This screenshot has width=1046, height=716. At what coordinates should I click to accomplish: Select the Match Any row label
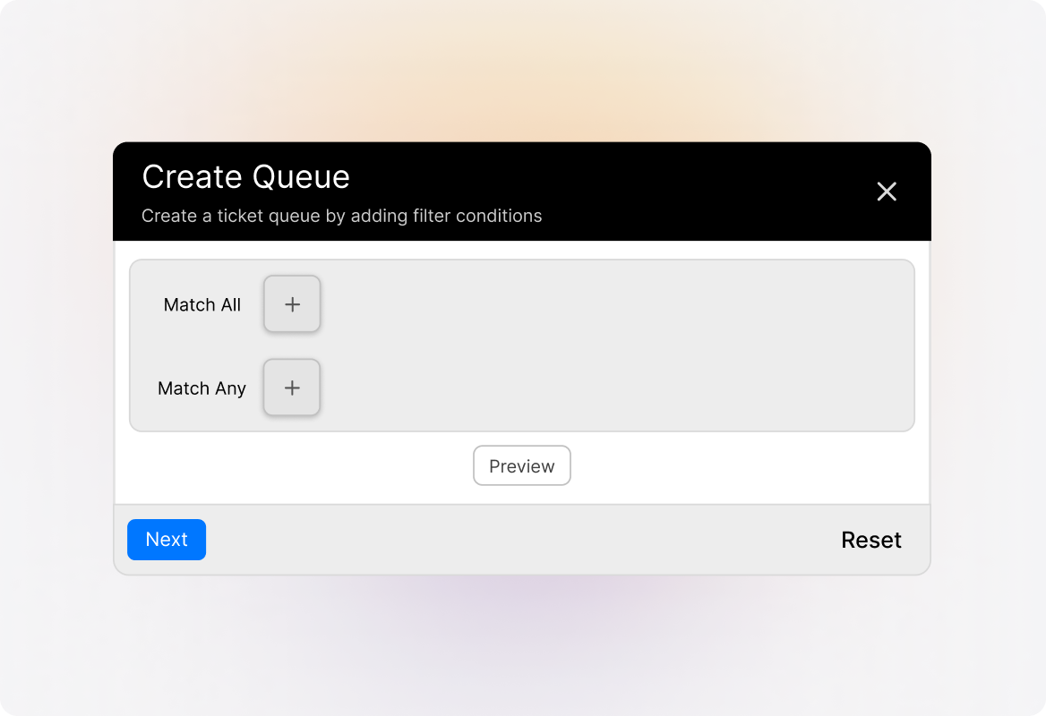[201, 388]
